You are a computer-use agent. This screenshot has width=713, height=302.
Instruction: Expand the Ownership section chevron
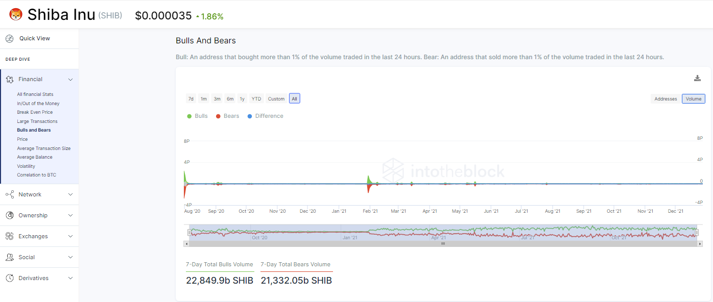tap(70, 215)
